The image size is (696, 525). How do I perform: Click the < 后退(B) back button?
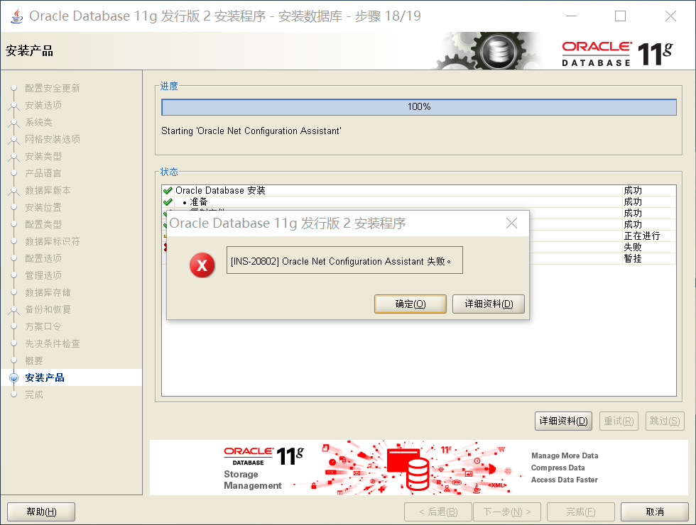click(x=437, y=512)
